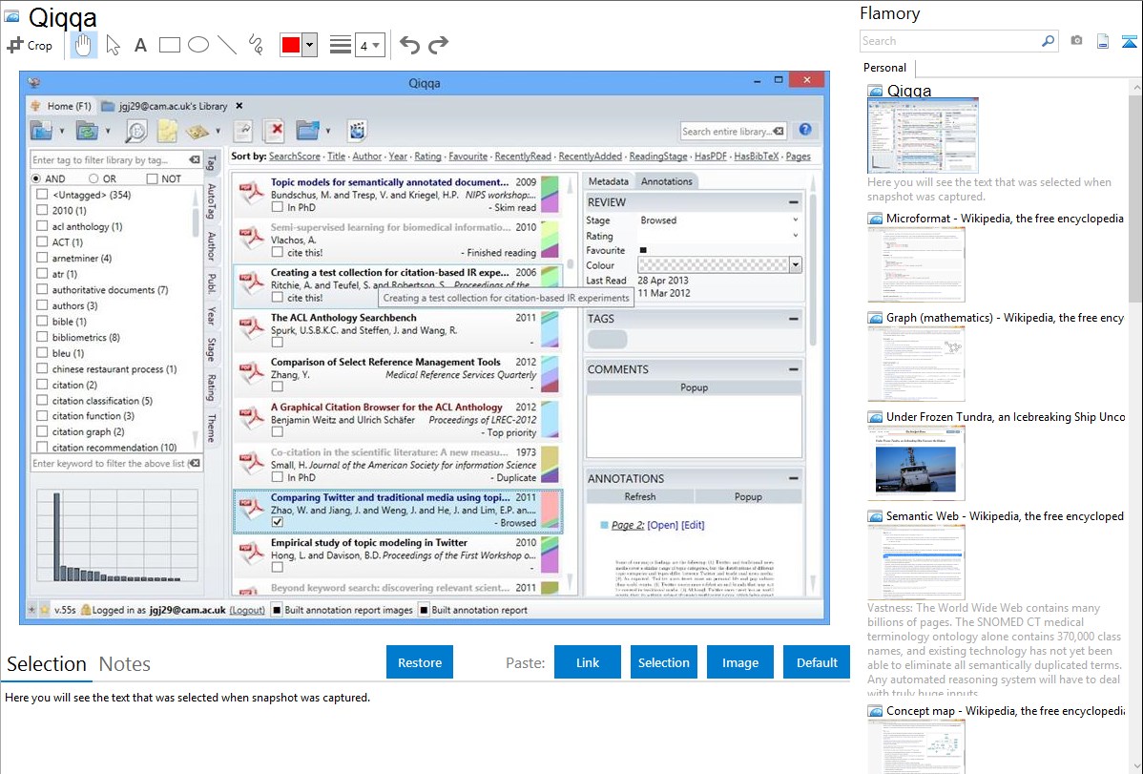Click color bar of Comparing Twitter document
Screen dimensions: 1143x774
click(551, 510)
